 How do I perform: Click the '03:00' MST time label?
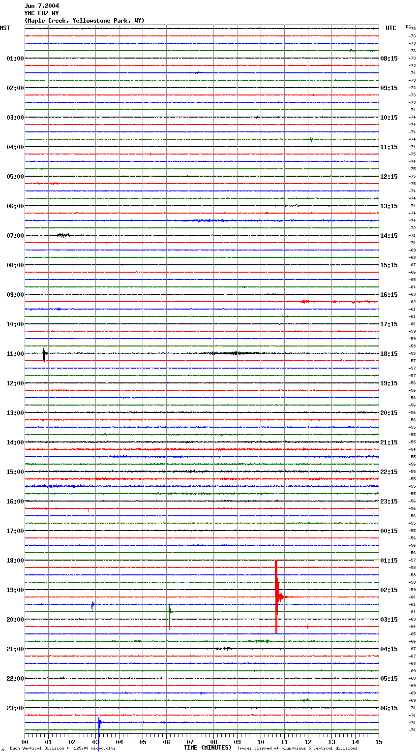(x=15, y=118)
